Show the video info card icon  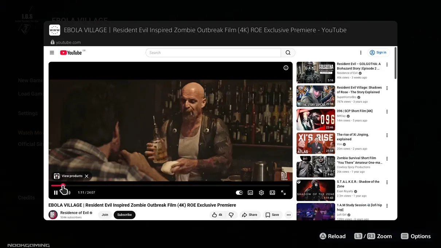tap(286, 68)
